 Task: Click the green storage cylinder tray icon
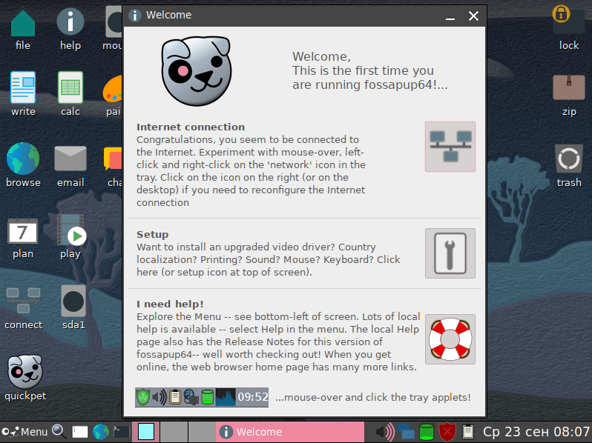pyautogui.click(x=427, y=432)
